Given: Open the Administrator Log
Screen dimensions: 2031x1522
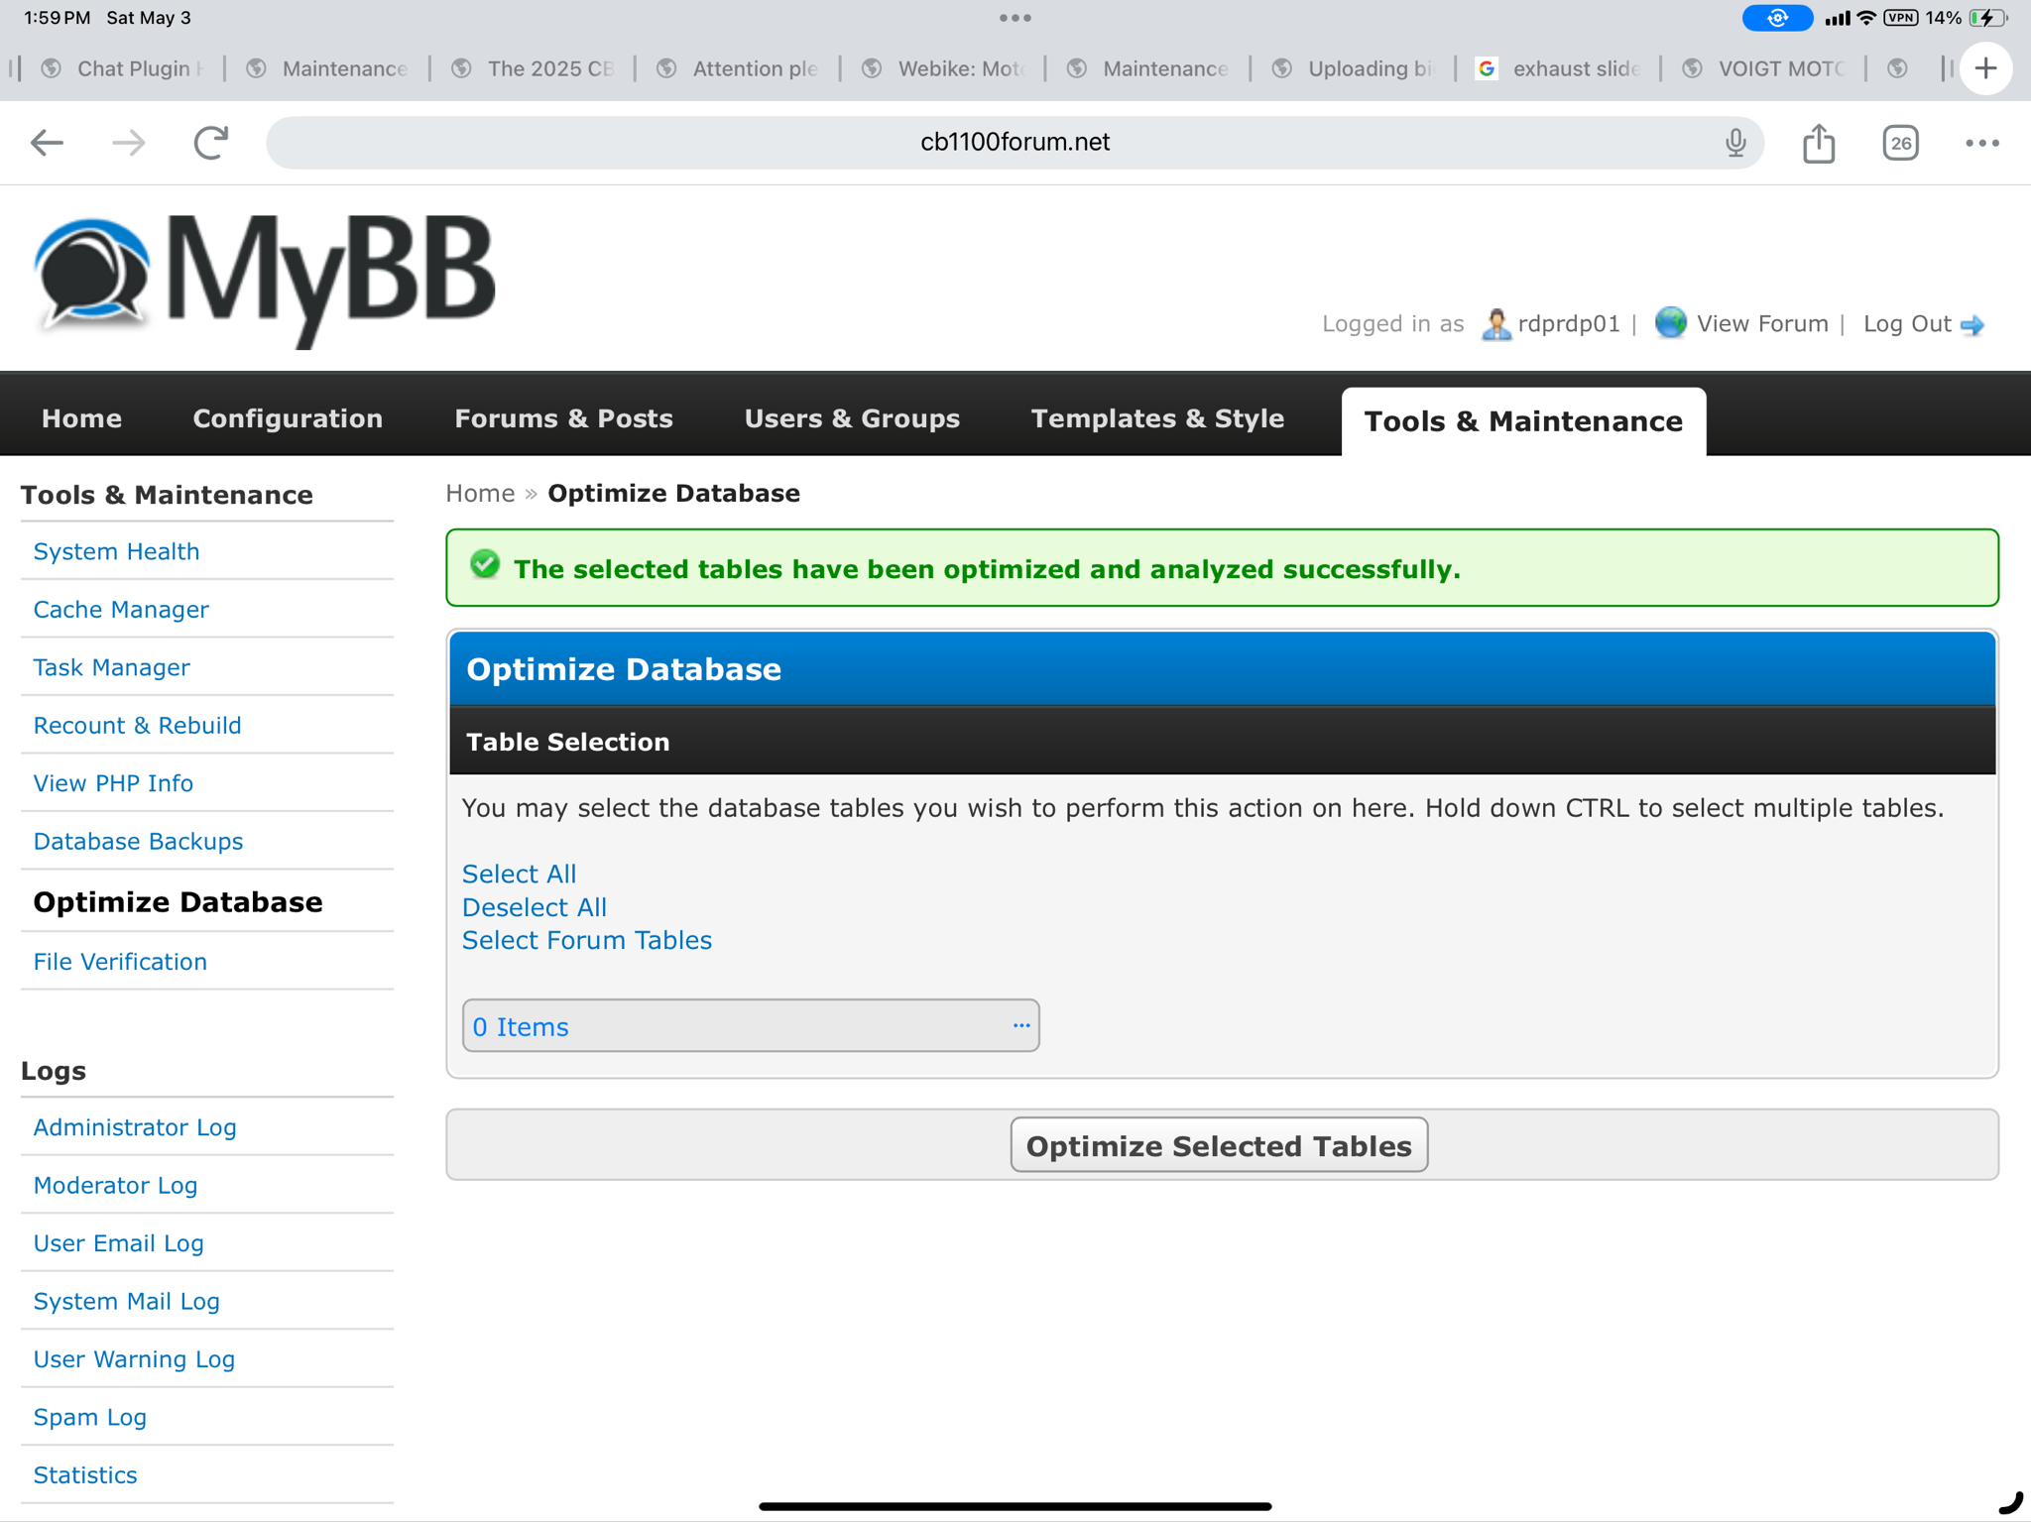Looking at the screenshot, I should pos(135,1127).
